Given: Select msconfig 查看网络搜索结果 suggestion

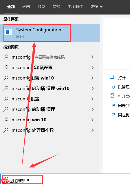Looking at the screenshot, I should click(50, 57).
